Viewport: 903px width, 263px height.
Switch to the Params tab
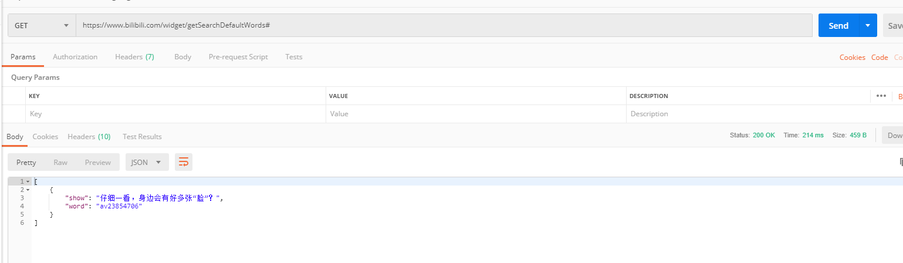pyautogui.click(x=23, y=57)
